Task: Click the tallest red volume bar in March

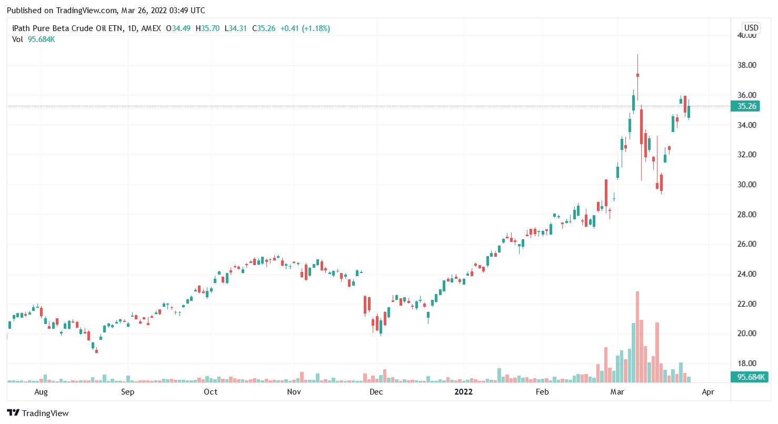Action: pos(637,337)
